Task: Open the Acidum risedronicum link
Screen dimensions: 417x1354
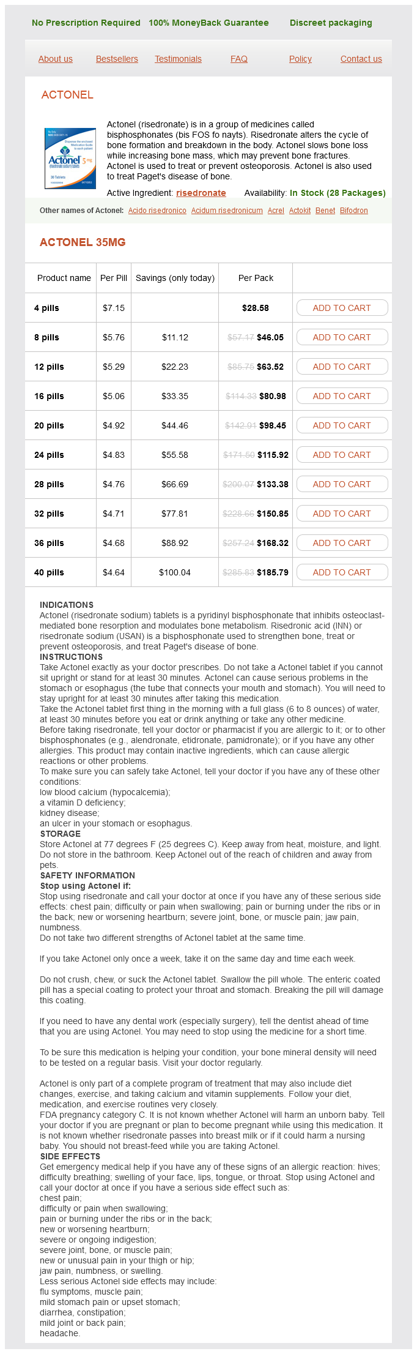Action: click(x=227, y=211)
